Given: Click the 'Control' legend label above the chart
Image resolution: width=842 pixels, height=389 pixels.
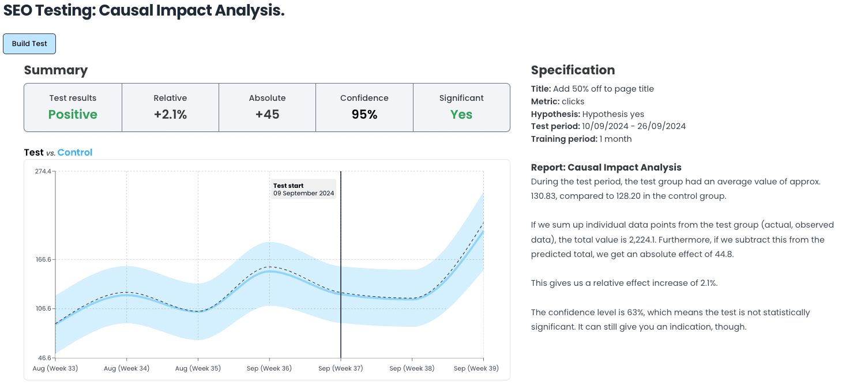Looking at the screenshot, I should (x=74, y=152).
